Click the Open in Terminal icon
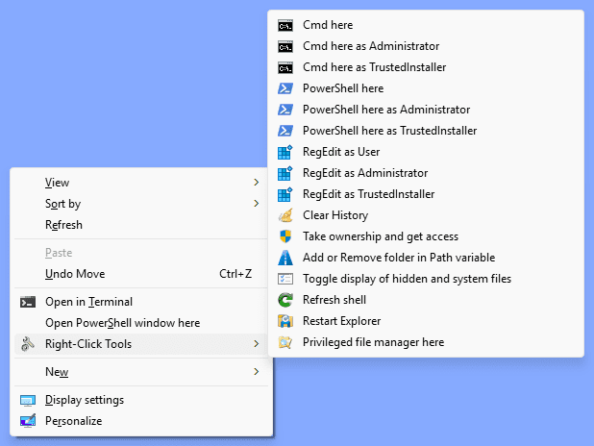The width and height of the screenshot is (594, 446). click(27, 302)
